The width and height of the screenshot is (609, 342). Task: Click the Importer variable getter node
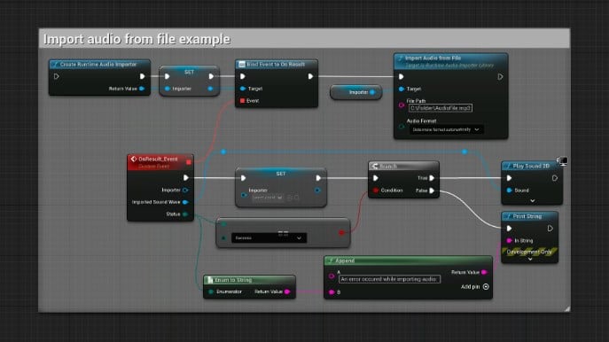[x=356, y=92]
